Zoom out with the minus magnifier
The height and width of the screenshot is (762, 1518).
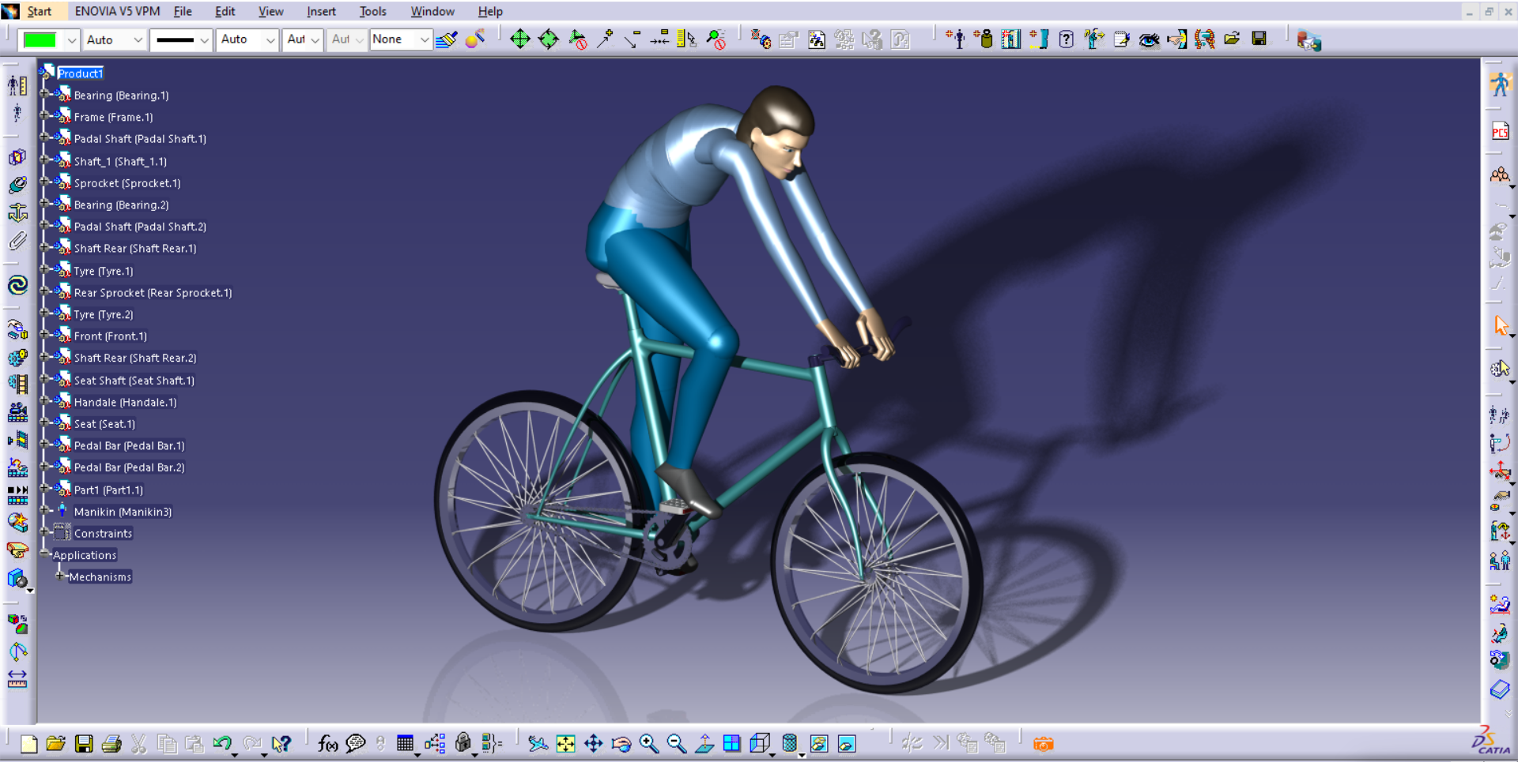(677, 744)
